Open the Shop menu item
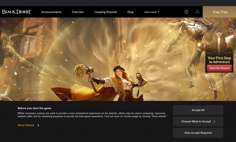The width and height of the screenshot is (236, 142). pyautogui.click(x=130, y=12)
